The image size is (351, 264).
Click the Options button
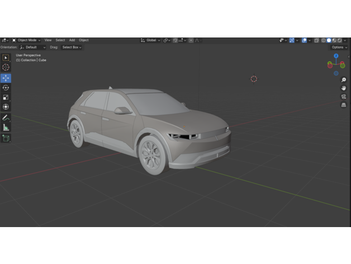point(339,48)
